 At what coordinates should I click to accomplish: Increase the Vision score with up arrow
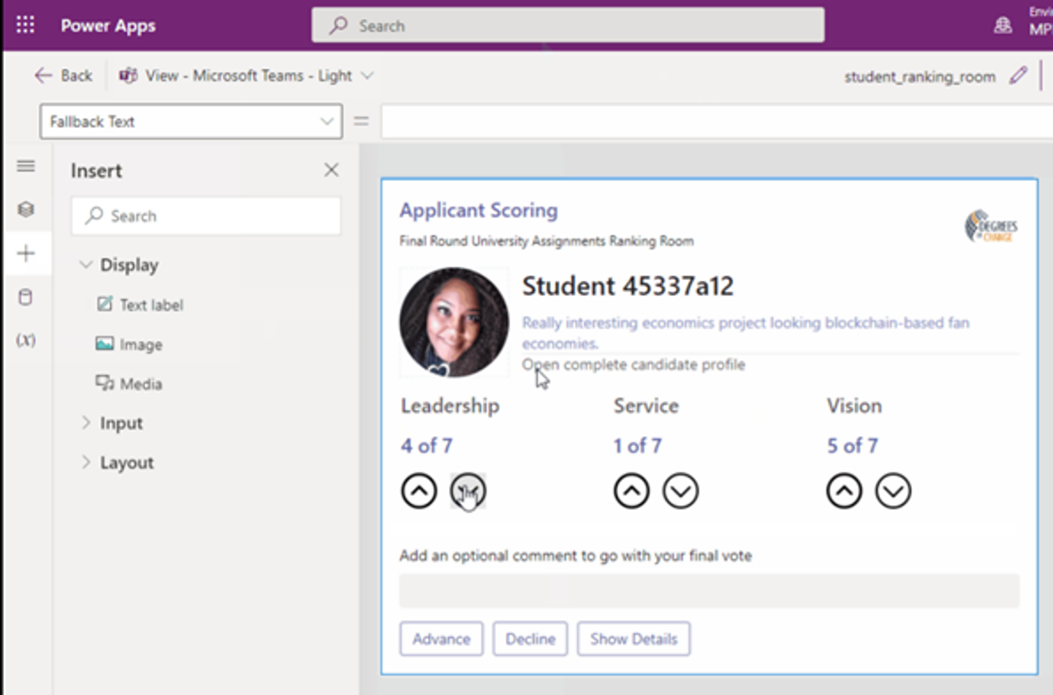tap(844, 492)
